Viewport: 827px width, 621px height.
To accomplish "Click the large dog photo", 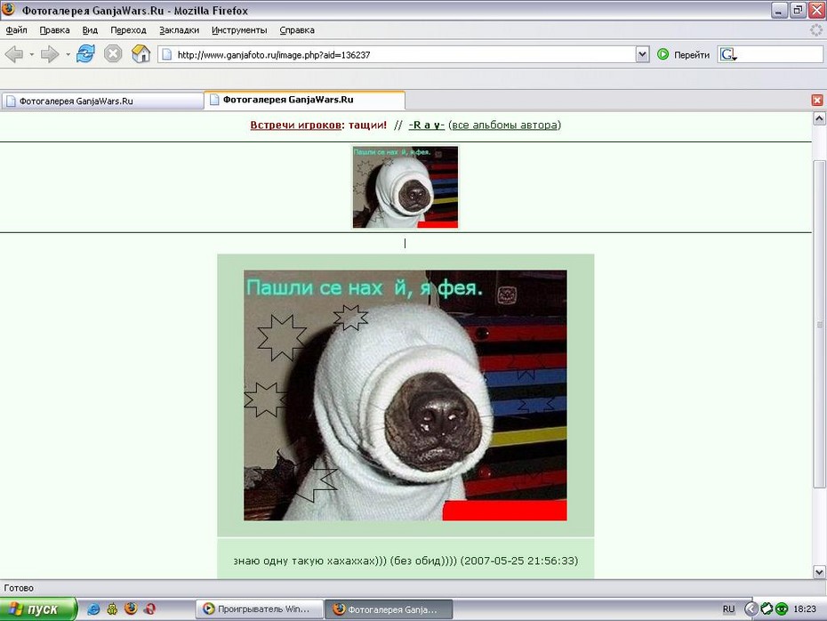I will 405,395.
